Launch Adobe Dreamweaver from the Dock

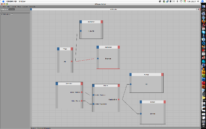[204, 76]
